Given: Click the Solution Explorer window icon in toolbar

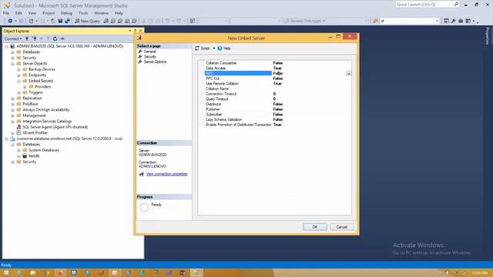Looking at the screenshot, I should (x=446, y=21).
